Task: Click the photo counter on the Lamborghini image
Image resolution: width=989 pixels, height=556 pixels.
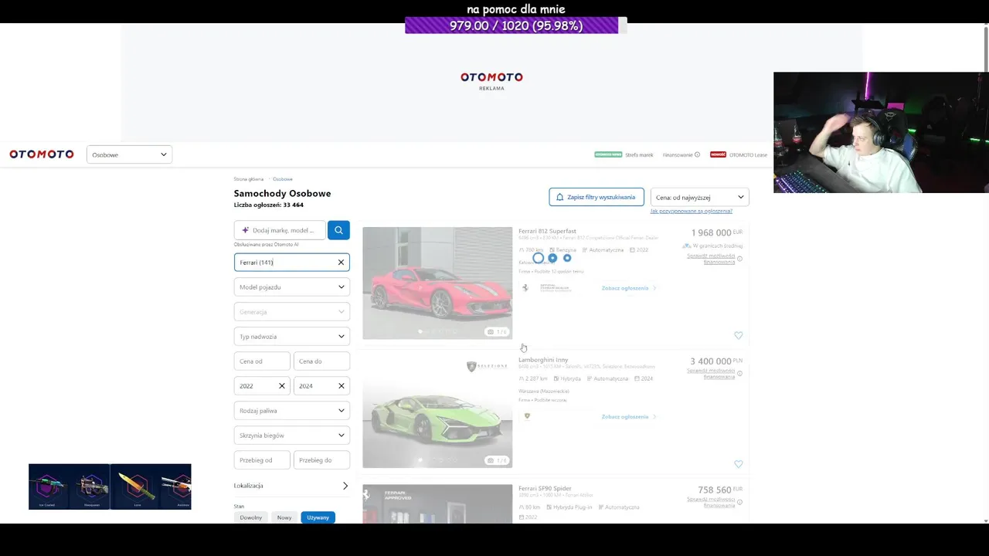Action: click(497, 461)
